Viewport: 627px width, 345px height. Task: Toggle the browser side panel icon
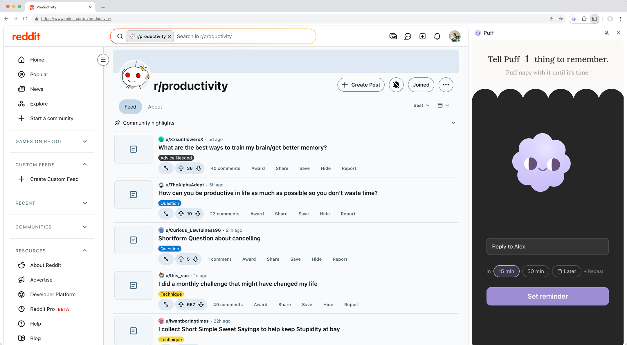594,19
